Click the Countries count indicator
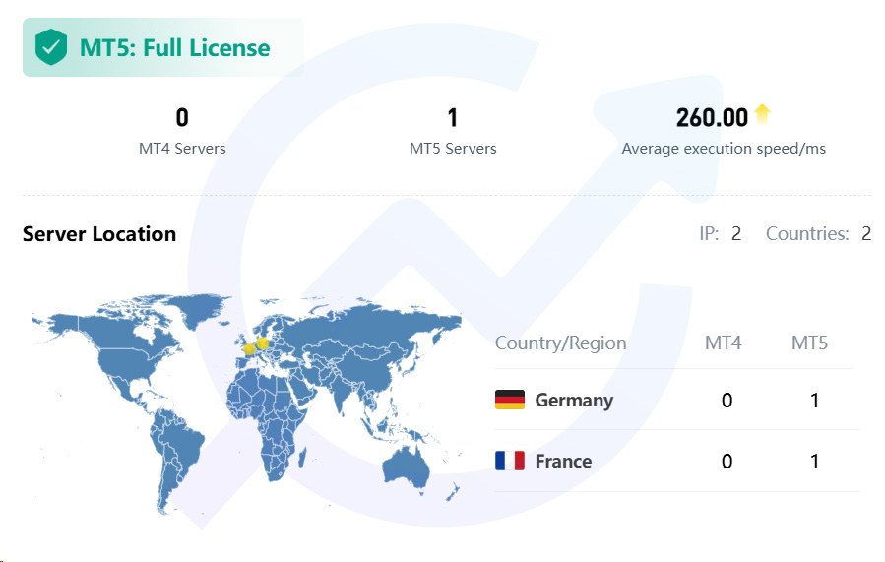This screenshot has width=885, height=562. tap(818, 234)
